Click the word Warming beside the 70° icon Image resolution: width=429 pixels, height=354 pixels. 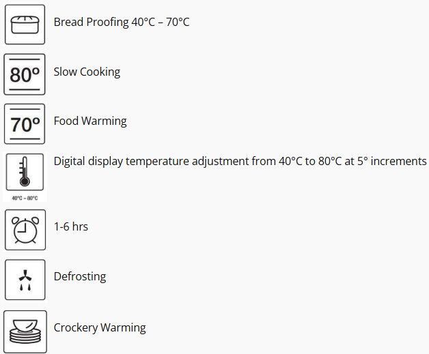click(105, 121)
